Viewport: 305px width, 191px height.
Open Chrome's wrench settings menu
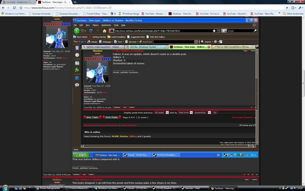[301, 8]
